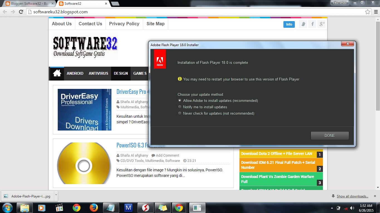
Task: Launch Firefox from the taskbar
Action: point(94,208)
